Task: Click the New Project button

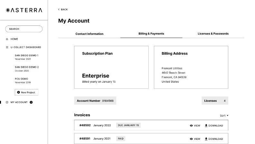Action: (26, 92)
